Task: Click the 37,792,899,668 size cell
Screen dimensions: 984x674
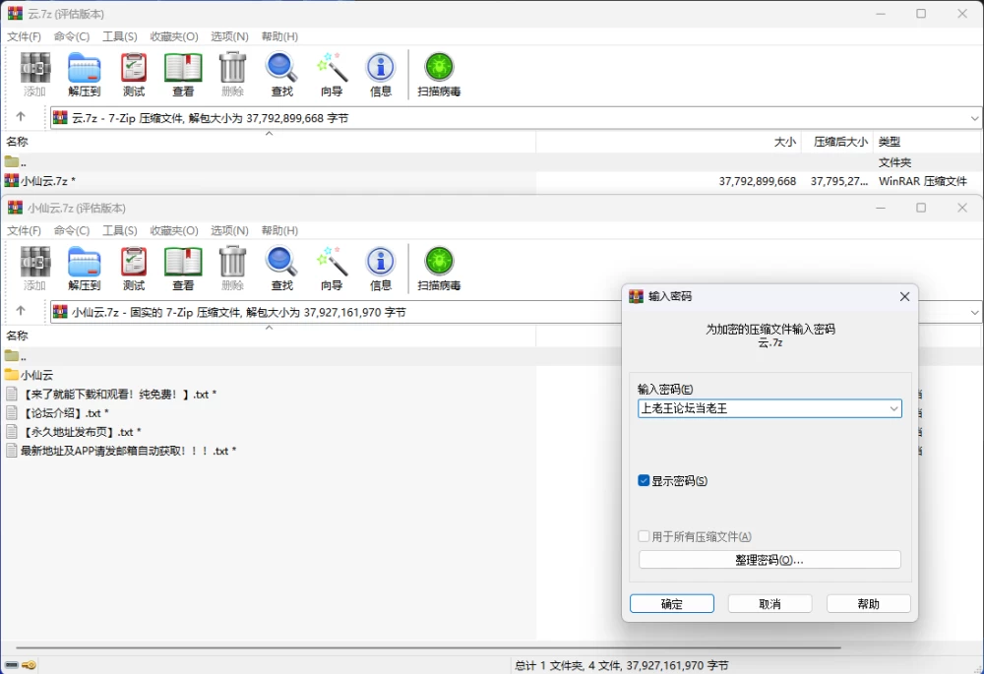Action: [x=758, y=181]
